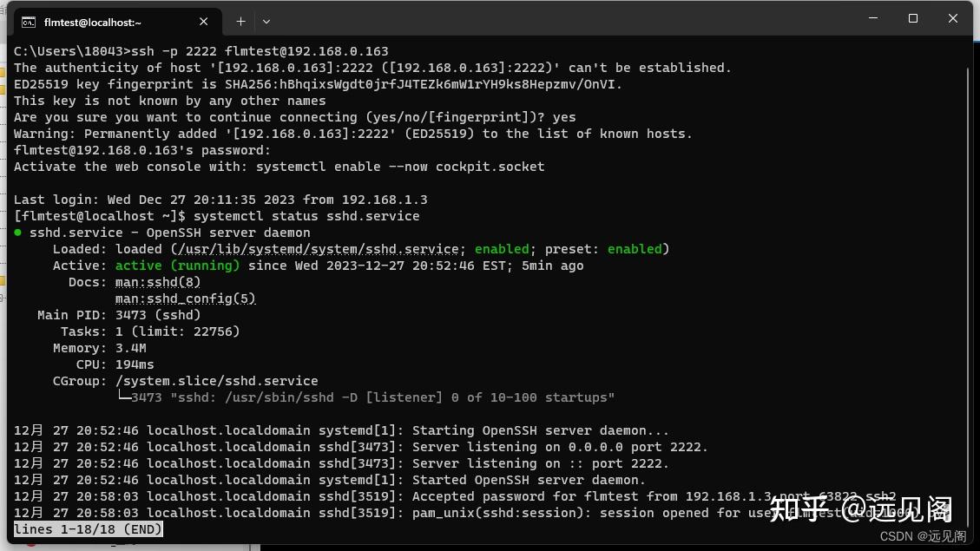Open the man:sshd(8) docs link
Viewport: 980px width, 551px height.
click(x=158, y=282)
